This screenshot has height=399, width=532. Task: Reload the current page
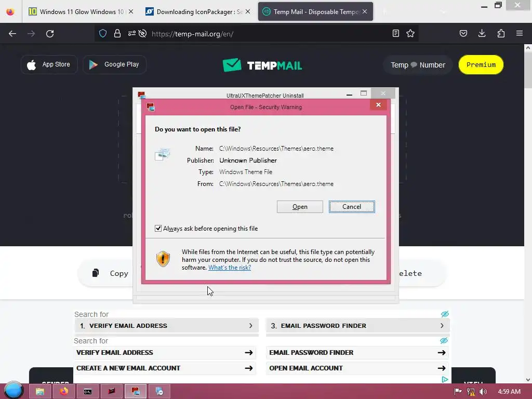pyautogui.click(x=50, y=34)
